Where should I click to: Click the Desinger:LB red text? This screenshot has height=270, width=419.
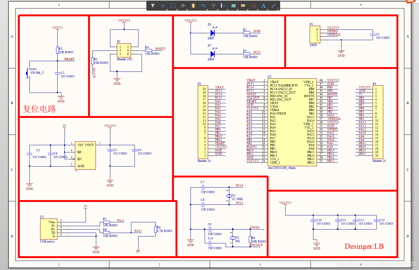coord(364,246)
